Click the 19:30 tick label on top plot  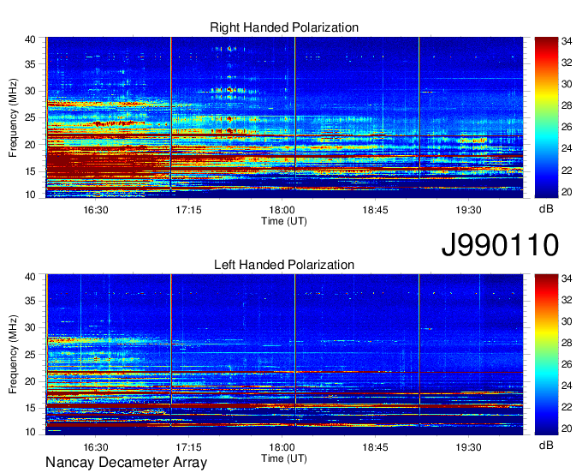pyautogui.click(x=468, y=210)
